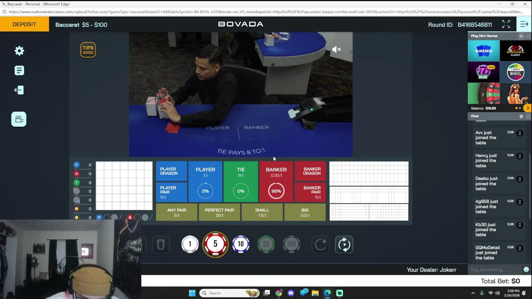
Task: Mute mini games sound icon
Action: pos(521,36)
